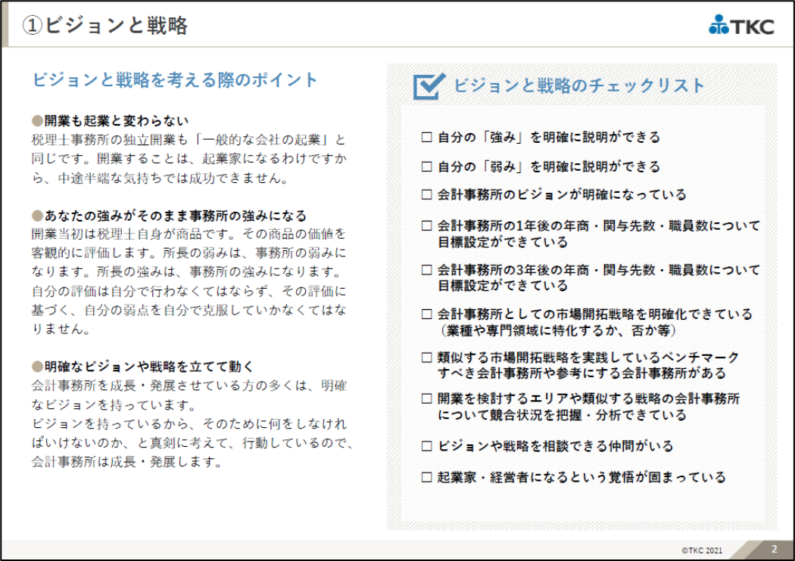Screen dimensions: 795x561
Task: Click the copyright text ©TKC 2021
Action: coord(702,550)
